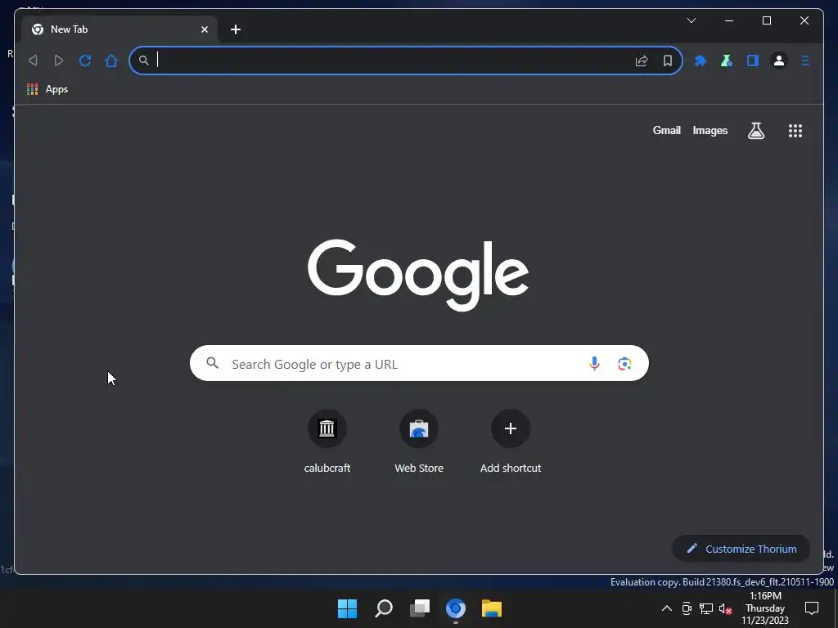
Task: Search by image with Lens icon
Action: point(624,364)
